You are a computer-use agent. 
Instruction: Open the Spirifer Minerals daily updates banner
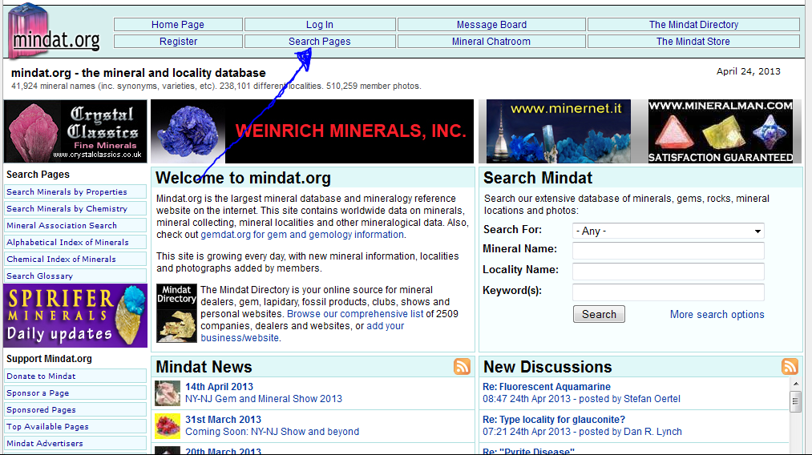coord(75,316)
